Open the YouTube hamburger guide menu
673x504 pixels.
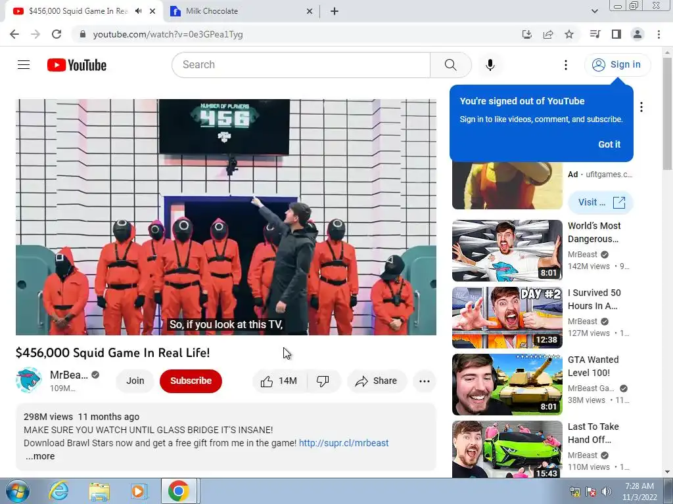pos(24,65)
